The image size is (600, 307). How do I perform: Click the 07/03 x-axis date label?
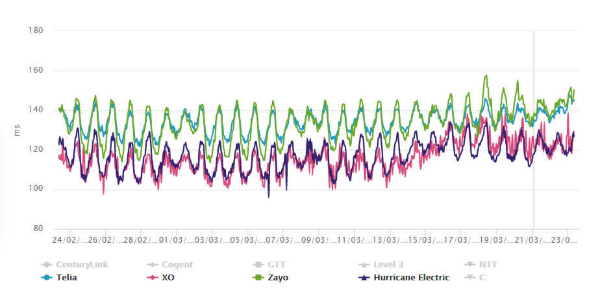[284, 240]
